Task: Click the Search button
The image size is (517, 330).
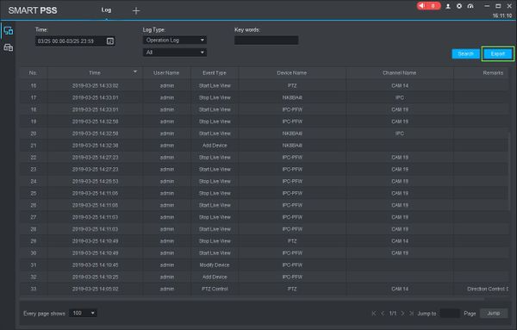Action: coord(465,53)
